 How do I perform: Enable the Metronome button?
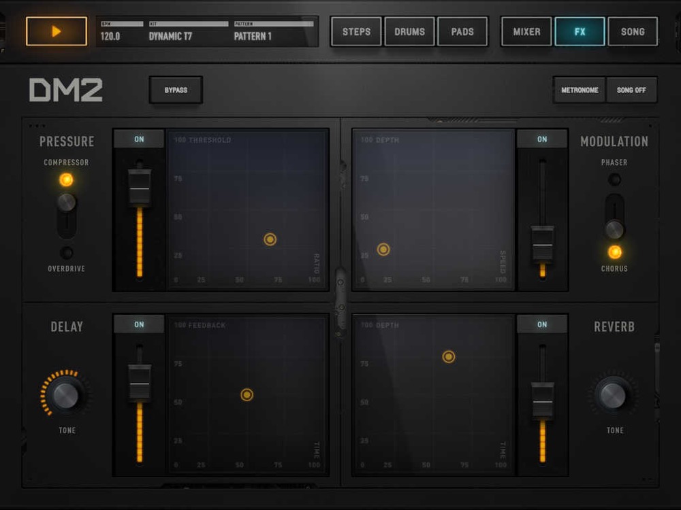(580, 90)
